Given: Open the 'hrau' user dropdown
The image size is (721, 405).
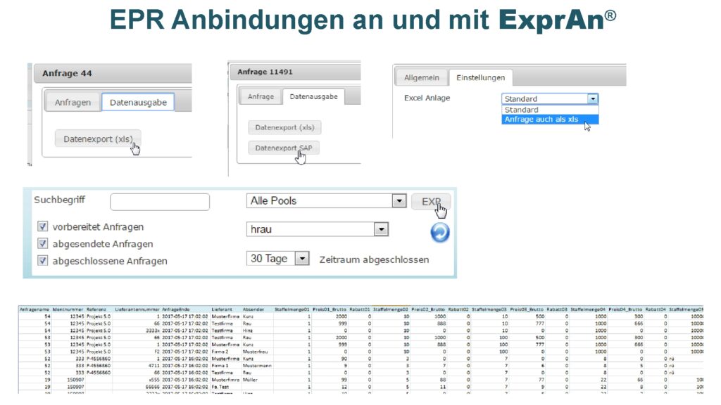Looking at the screenshot, I should coord(318,229).
